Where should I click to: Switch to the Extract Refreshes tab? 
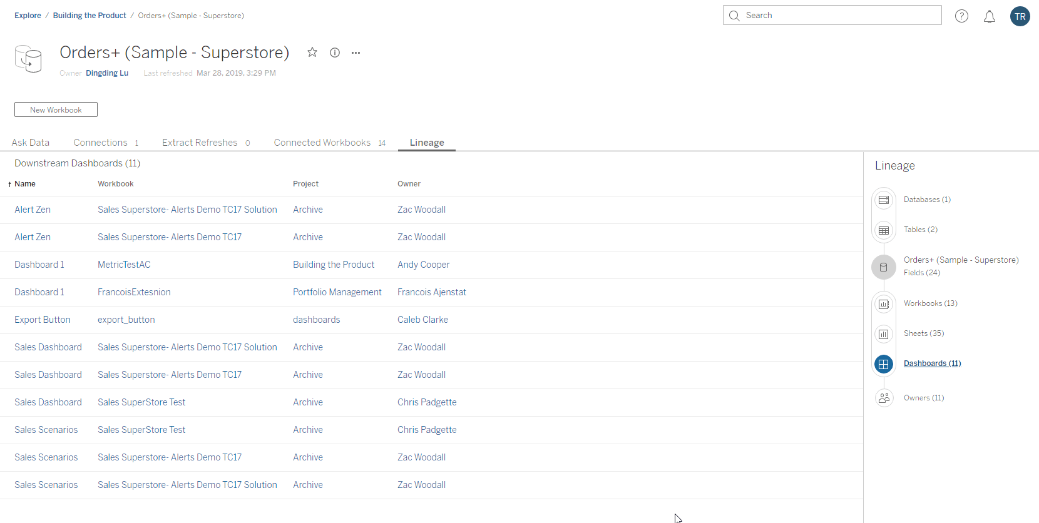point(206,143)
